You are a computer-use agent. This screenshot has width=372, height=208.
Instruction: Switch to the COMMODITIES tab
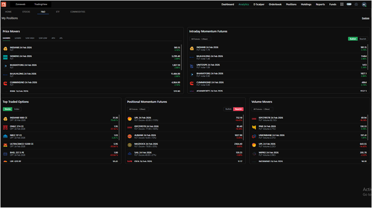pos(77,12)
